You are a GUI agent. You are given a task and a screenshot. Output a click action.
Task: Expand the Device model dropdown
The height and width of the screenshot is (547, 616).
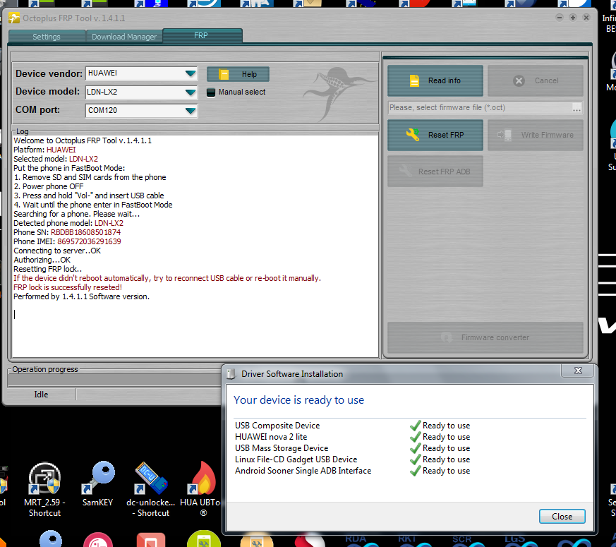pos(191,92)
